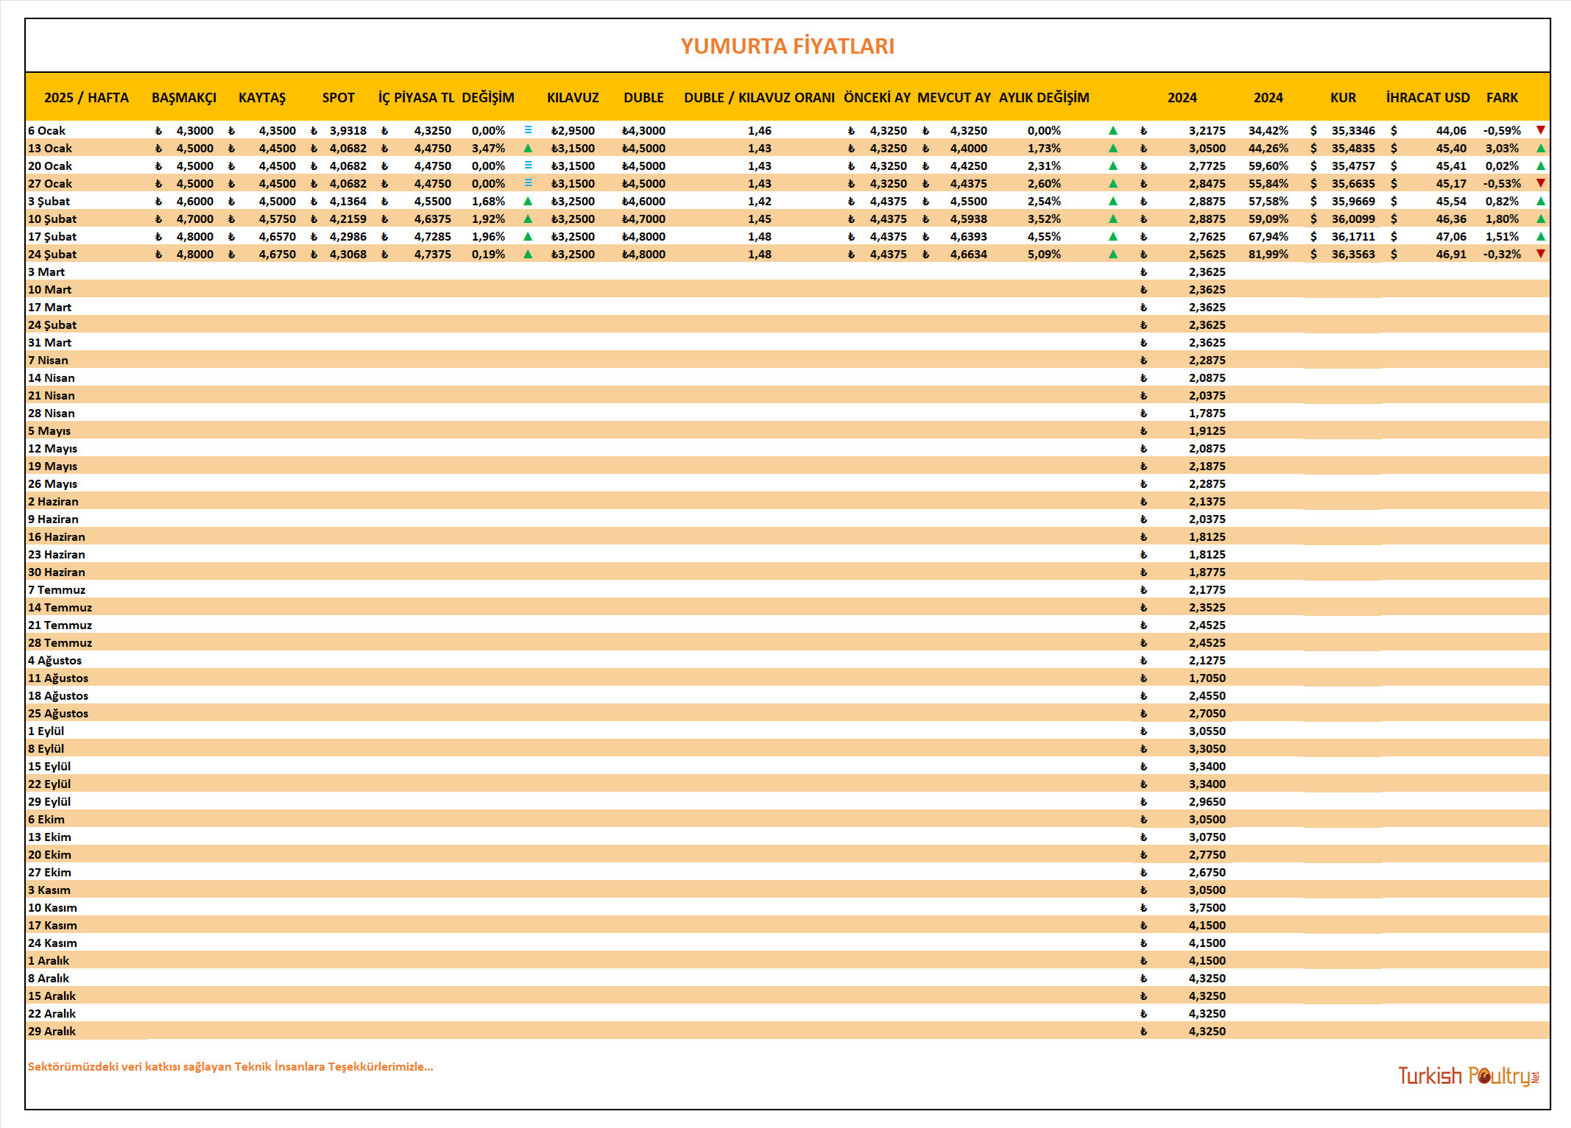Select the KAYTAŞ column header
Image resolution: width=1571 pixels, height=1128 pixels.
tap(262, 98)
